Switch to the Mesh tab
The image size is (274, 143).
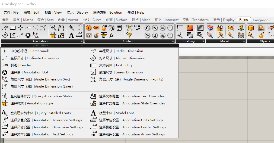click(x=141, y=20)
